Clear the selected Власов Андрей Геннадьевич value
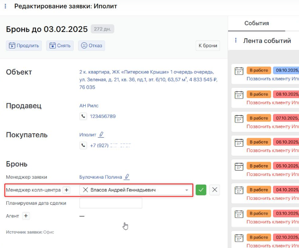This screenshot has height=248, width=299. pyautogui.click(x=85, y=190)
